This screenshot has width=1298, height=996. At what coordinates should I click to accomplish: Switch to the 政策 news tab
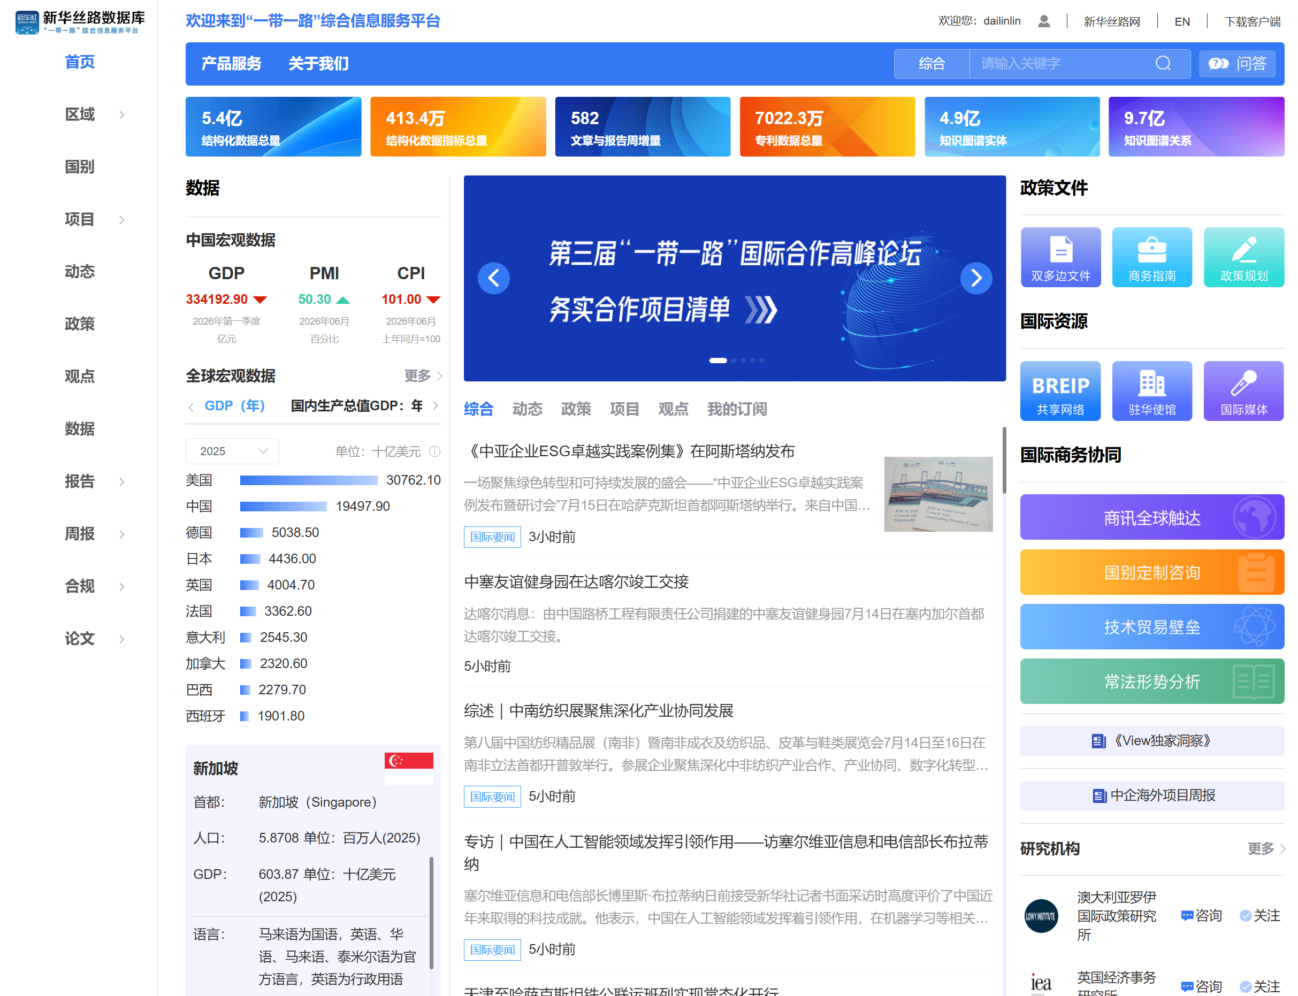[576, 409]
